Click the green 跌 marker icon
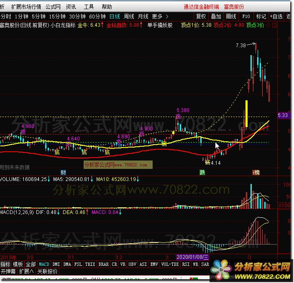The image size is (294, 283). click(x=202, y=173)
